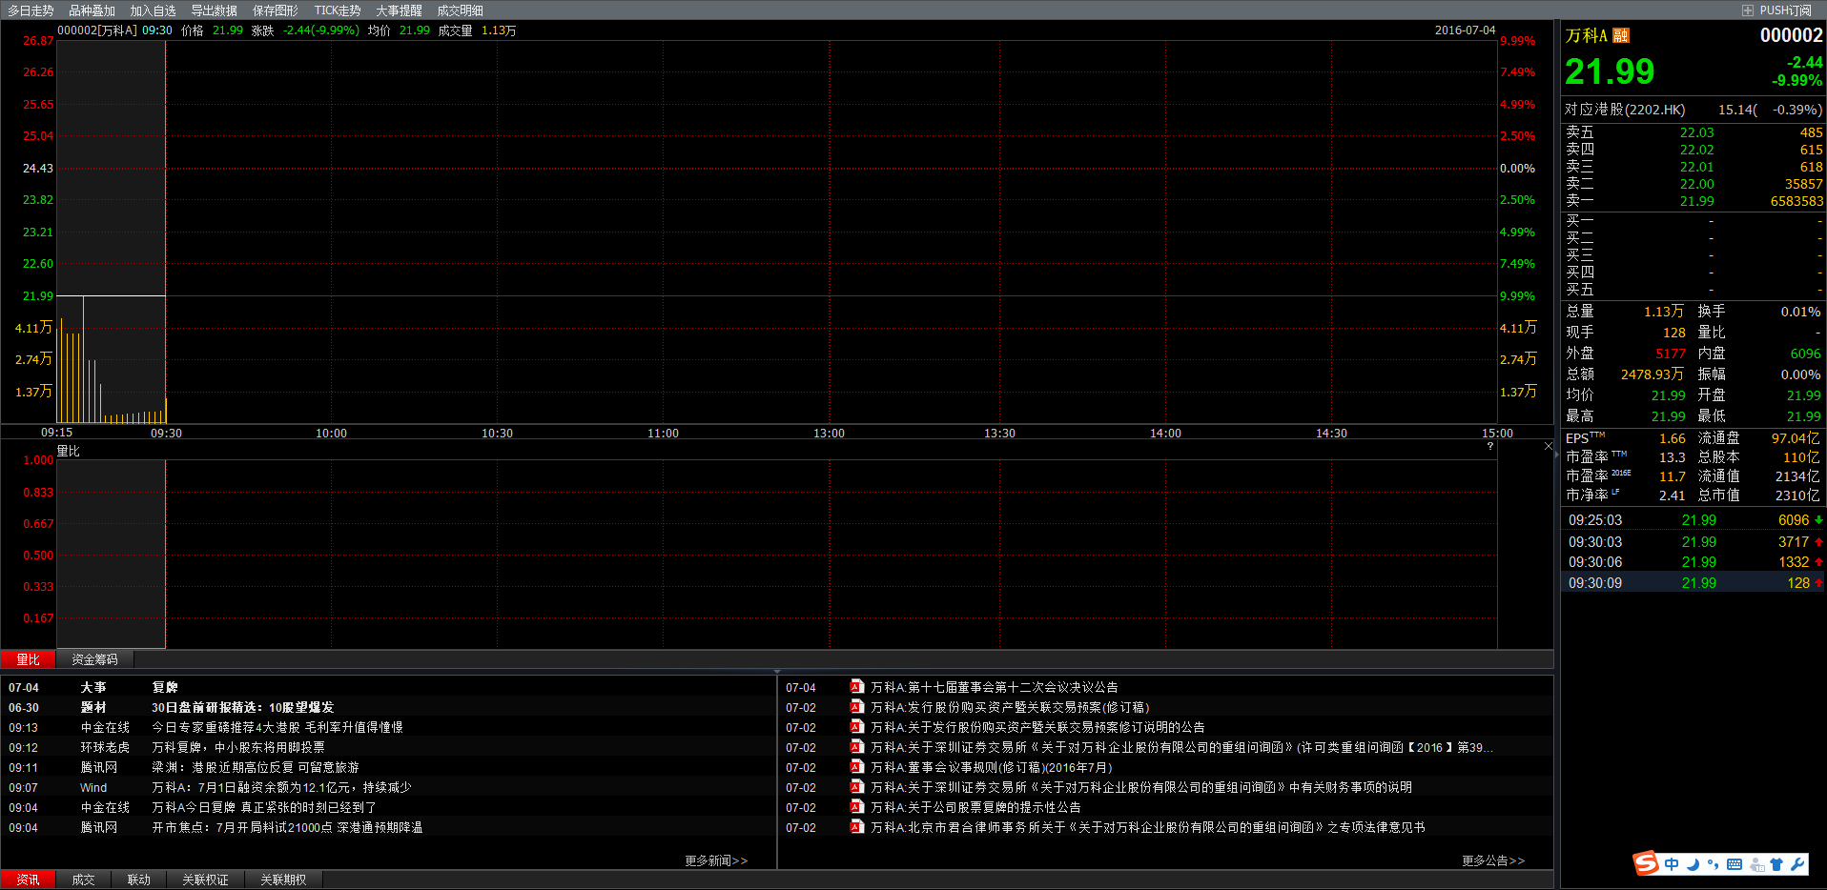Image resolution: width=1827 pixels, height=890 pixels.
Task: Click the PUSH订阅 plus icon
Action: pyautogui.click(x=1748, y=10)
